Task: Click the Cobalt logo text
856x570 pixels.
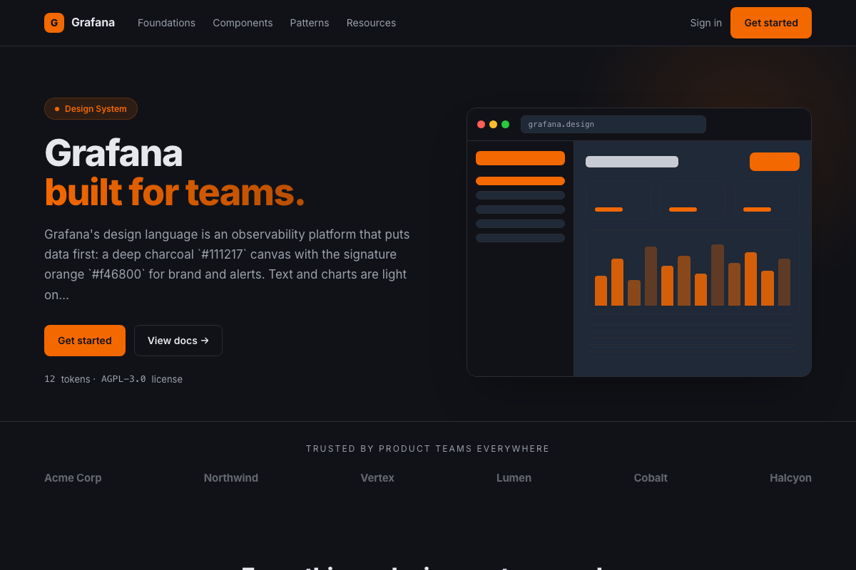Action: [x=651, y=478]
